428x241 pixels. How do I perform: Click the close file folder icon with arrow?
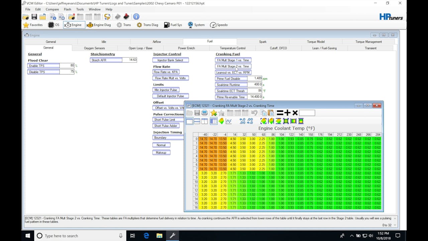(x=42, y=17)
